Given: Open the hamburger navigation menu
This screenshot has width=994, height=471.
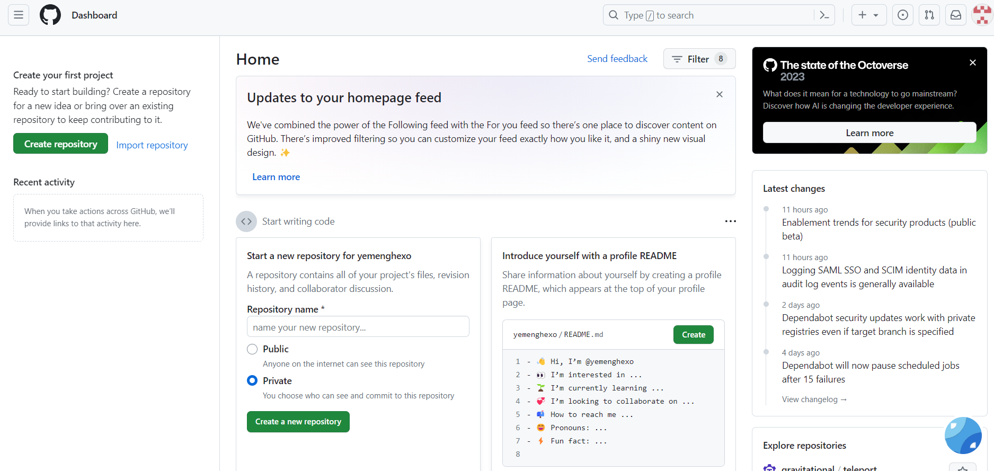Looking at the screenshot, I should click(x=19, y=15).
